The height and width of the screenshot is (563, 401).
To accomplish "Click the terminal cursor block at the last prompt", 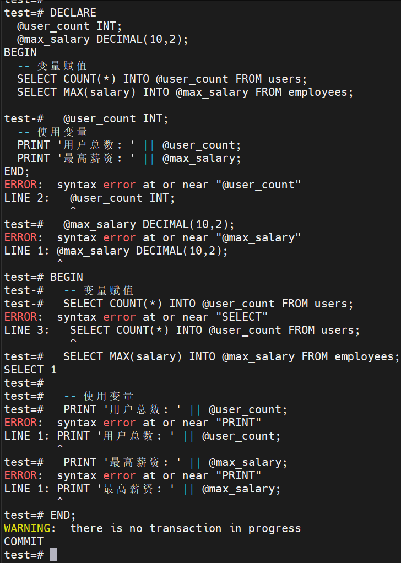I will (53, 555).
